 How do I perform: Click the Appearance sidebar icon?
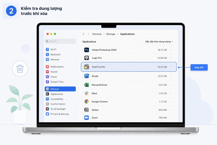[x=47, y=94]
